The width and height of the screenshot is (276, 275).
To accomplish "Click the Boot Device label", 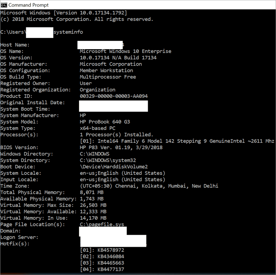I will click(18, 167).
